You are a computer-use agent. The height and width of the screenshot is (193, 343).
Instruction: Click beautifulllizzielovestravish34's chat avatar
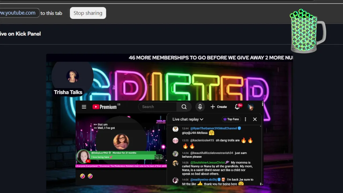click(176, 154)
